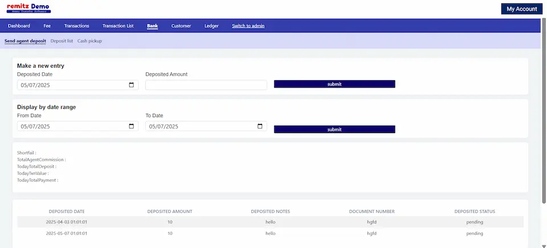Click the 2025-04-03 deposit row

coord(270,222)
